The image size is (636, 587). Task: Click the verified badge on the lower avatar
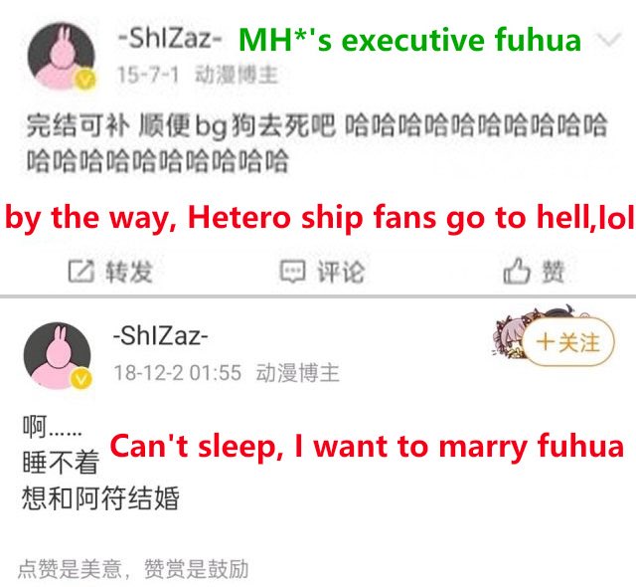coord(81,378)
